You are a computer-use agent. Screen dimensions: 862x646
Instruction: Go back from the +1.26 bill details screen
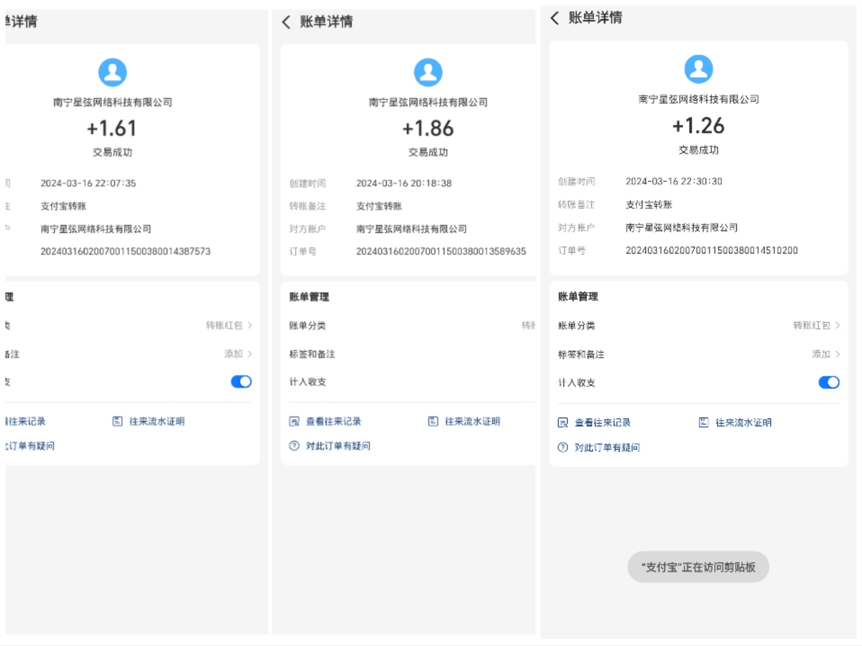click(x=555, y=18)
